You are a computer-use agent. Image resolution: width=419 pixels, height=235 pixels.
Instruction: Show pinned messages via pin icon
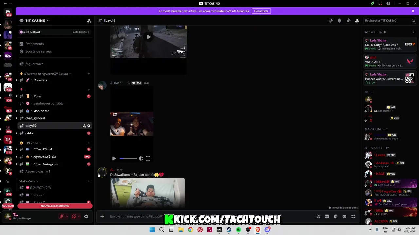(348, 20)
